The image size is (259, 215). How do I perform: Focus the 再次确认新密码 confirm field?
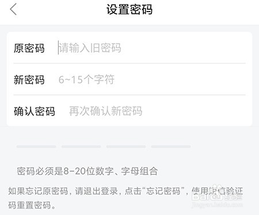point(157,111)
